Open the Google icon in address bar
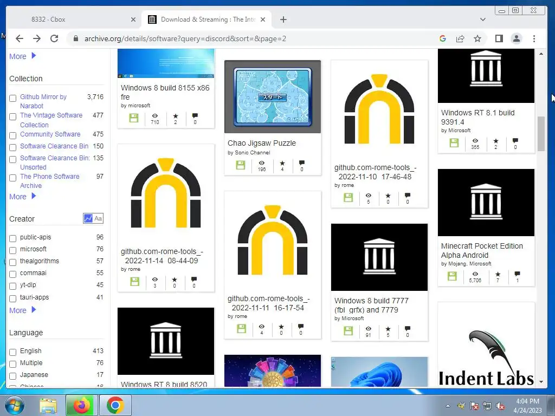This screenshot has width=555, height=416. (x=442, y=38)
